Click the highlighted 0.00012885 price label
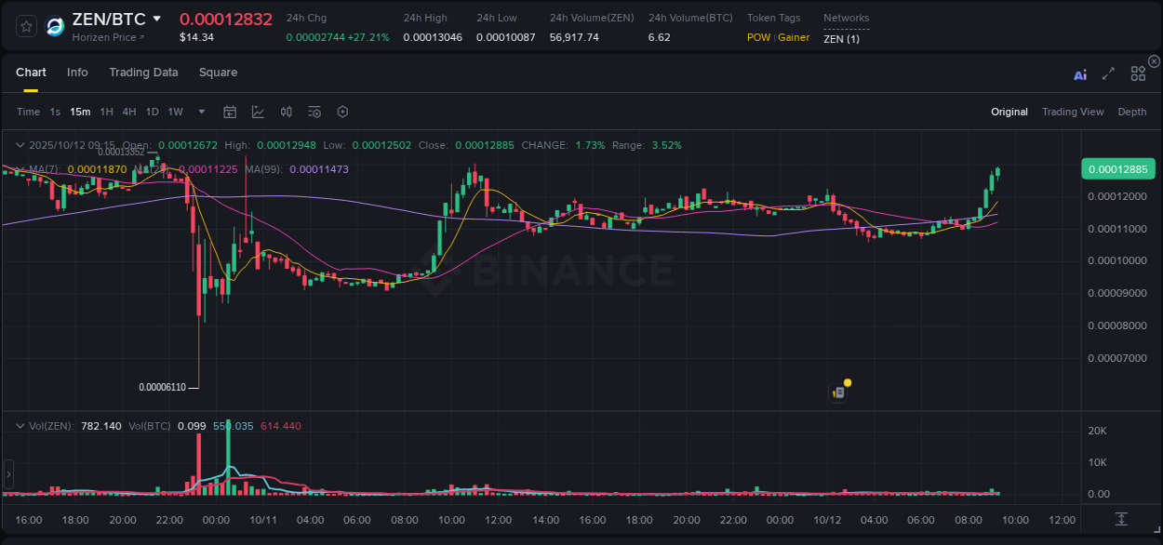1163x545 pixels. click(1117, 169)
